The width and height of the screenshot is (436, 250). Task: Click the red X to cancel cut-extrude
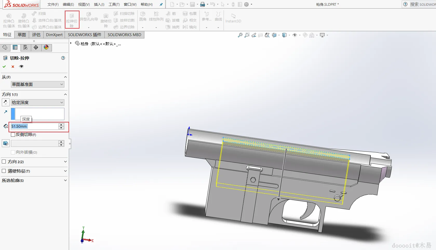[13, 67]
